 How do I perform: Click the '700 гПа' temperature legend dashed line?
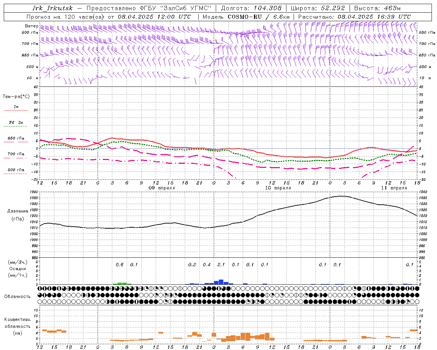click(x=15, y=158)
